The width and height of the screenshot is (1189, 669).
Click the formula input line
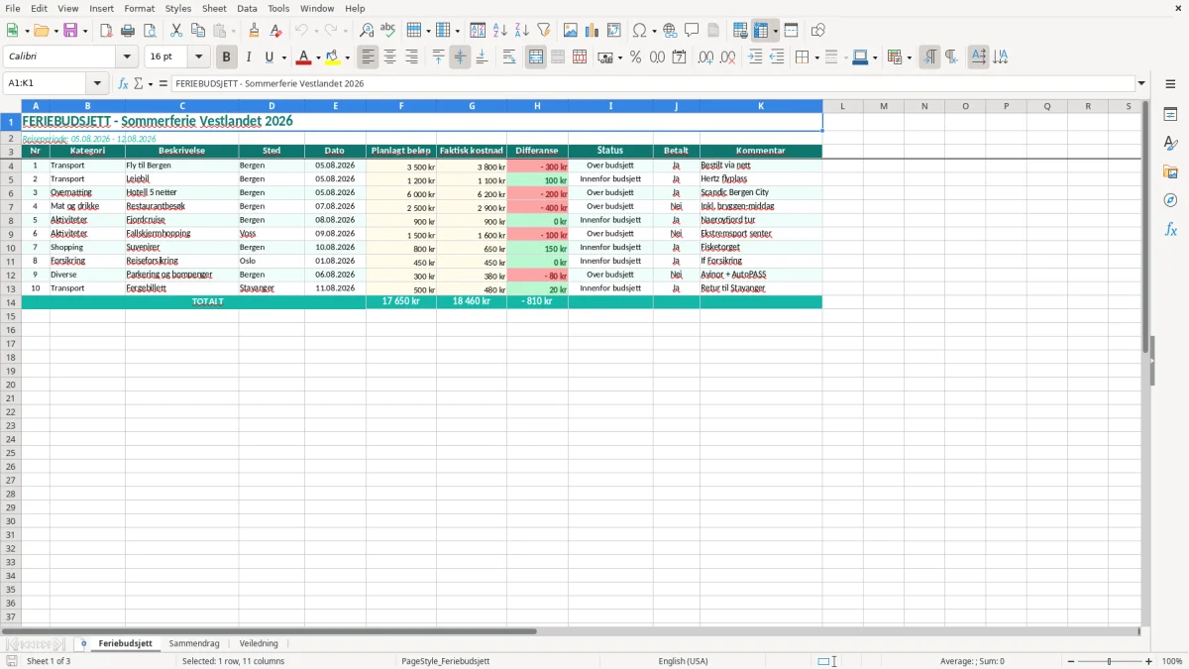coord(653,83)
